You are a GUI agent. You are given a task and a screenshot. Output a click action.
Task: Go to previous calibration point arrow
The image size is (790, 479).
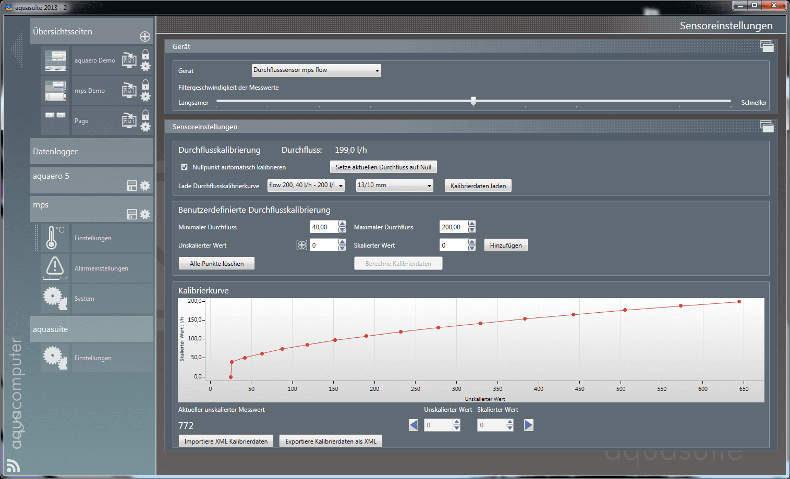point(414,425)
